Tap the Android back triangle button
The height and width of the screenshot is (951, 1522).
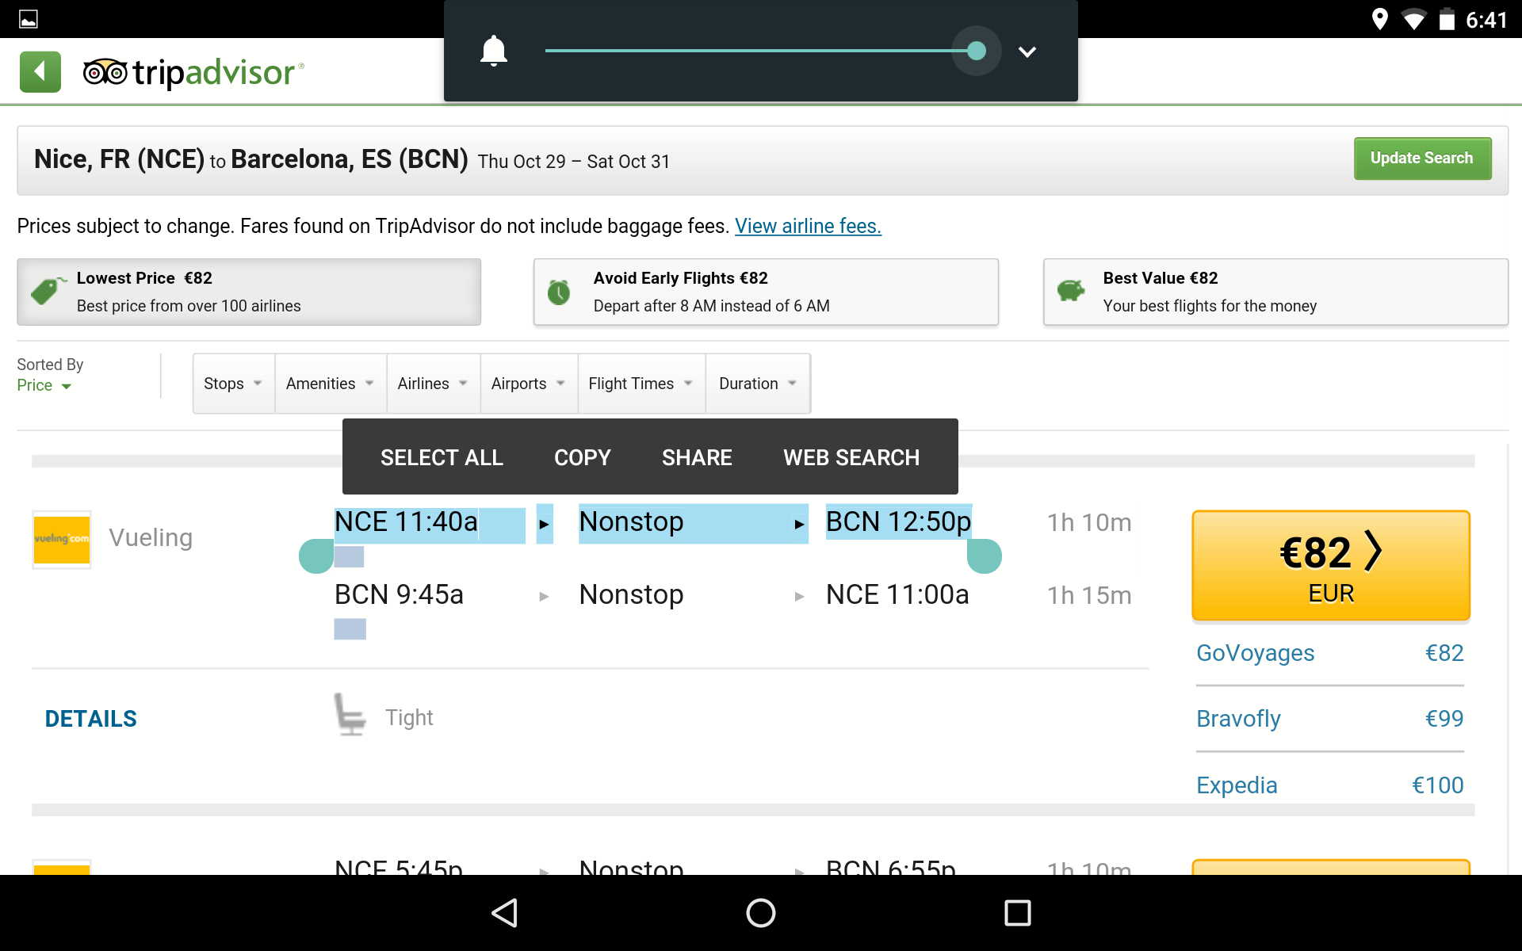[505, 913]
